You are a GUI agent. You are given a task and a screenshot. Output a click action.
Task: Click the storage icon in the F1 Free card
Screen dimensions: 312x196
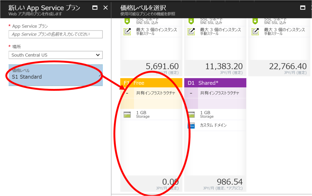point(127,115)
